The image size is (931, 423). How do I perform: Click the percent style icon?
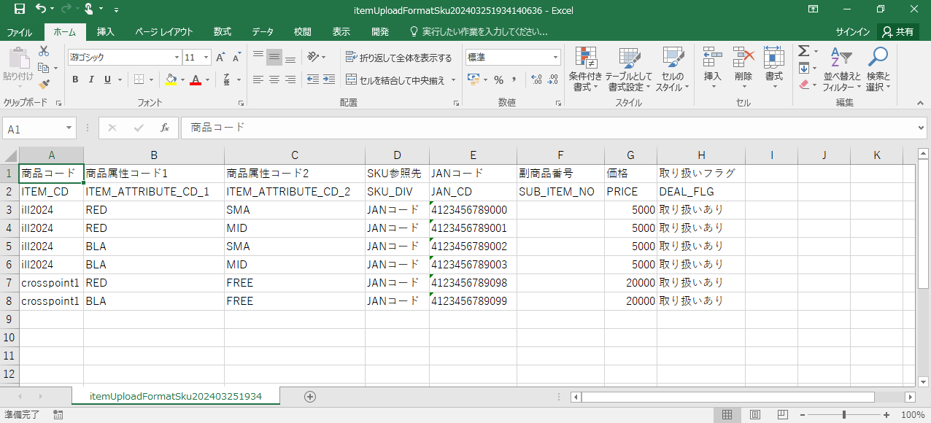tap(498, 79)
